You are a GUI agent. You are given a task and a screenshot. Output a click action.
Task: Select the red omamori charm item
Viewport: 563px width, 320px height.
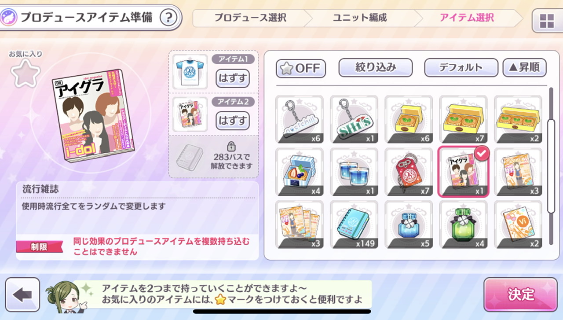(409, 172)
